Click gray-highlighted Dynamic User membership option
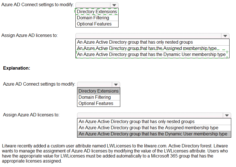236x167 pixels. point(153,134)
